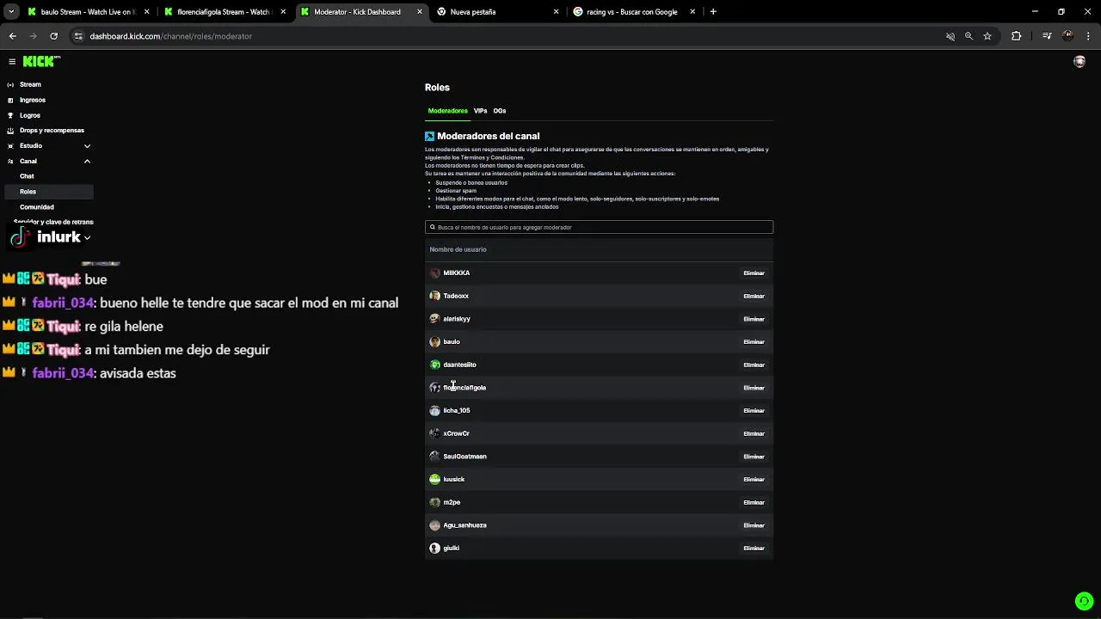Click luusick's green avatar icon
The height and width of the screenshot is (619, 1101).
[434, 479]
